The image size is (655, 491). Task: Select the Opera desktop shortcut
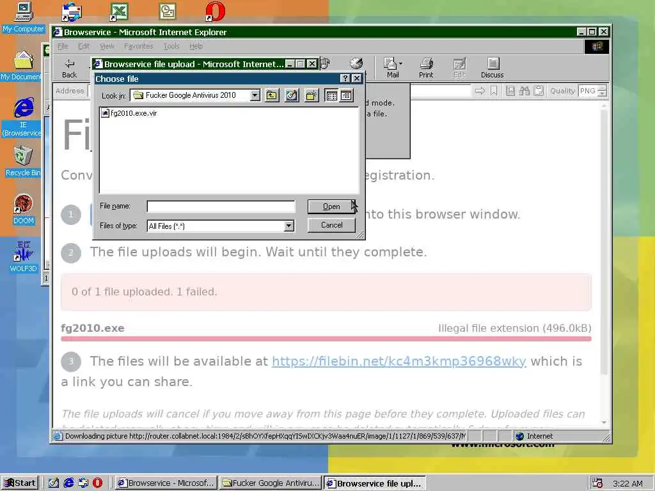coord(215,12)
